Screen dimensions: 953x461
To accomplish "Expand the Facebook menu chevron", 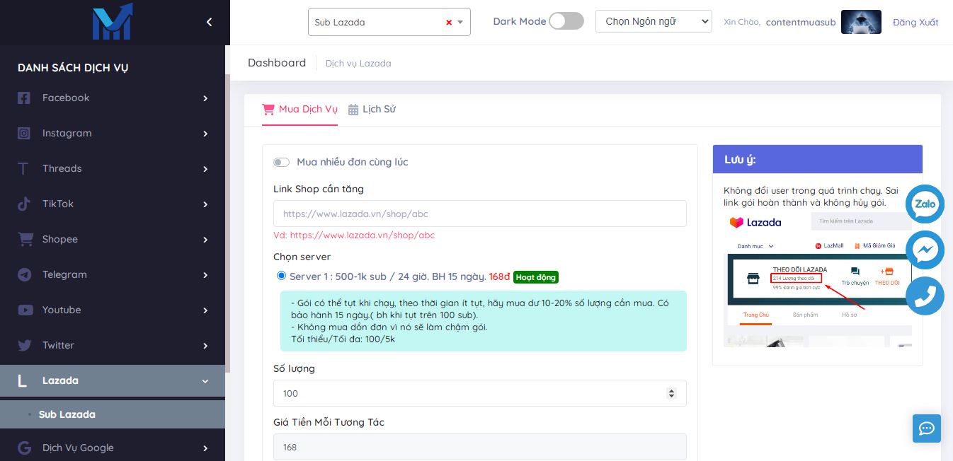I will pyautogui.click(x=205, y=98).
